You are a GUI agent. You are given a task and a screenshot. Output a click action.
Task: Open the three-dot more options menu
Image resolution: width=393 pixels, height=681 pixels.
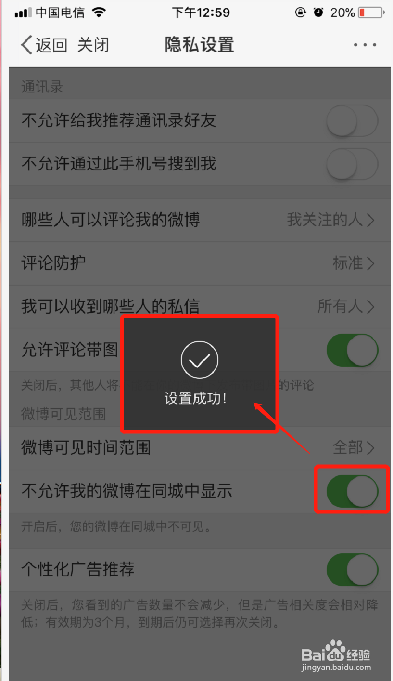[x=365, y=45]
